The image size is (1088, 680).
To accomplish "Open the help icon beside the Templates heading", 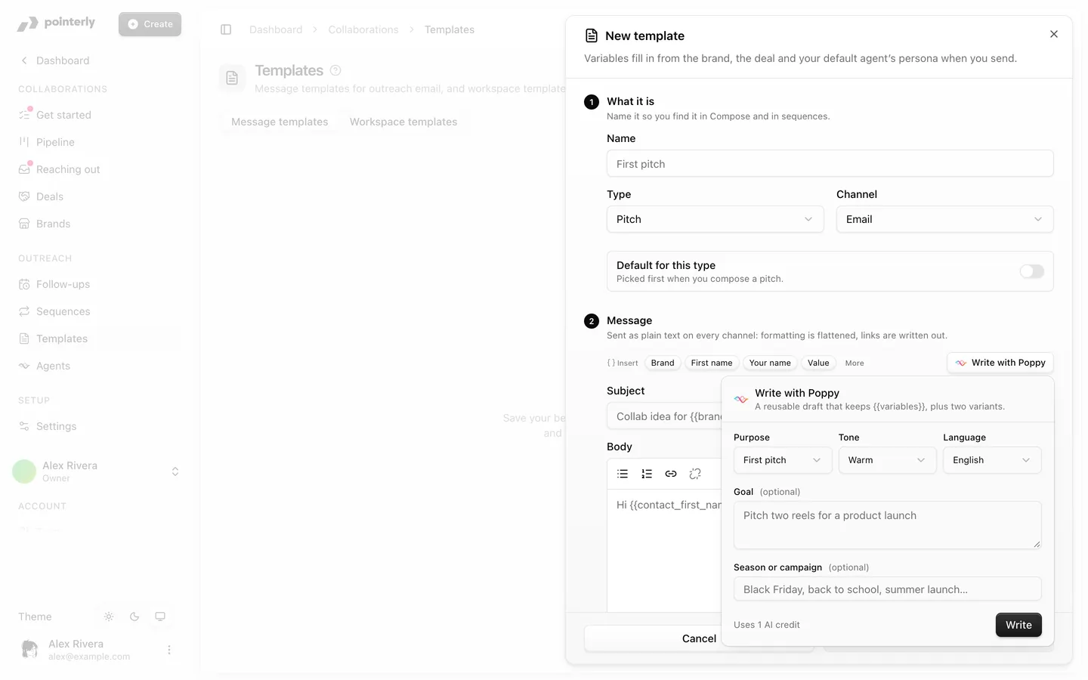I will [335, 70].
